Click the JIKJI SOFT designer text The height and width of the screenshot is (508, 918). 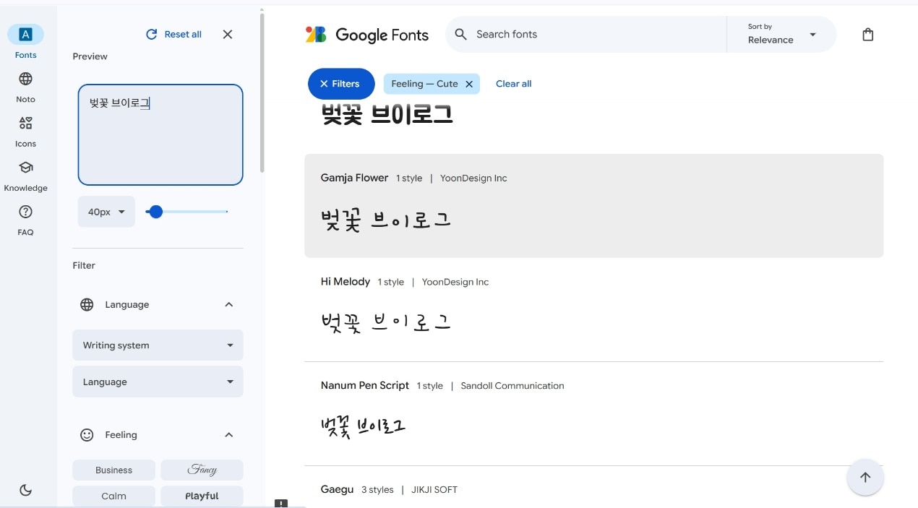434,490
